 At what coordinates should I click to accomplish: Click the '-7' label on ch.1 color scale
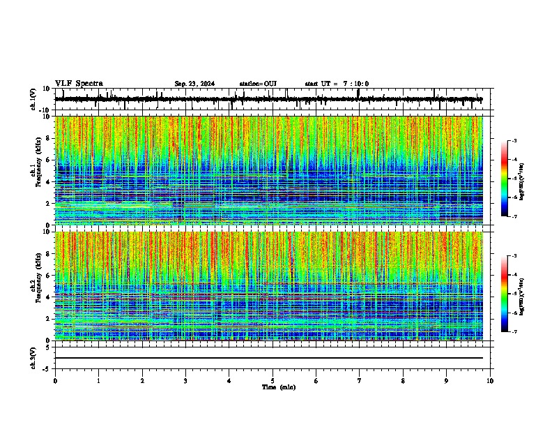pos(514,216)
